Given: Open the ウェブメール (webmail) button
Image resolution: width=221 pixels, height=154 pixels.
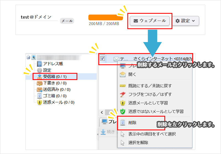Looking at the screenshot, I should [149, 21].
